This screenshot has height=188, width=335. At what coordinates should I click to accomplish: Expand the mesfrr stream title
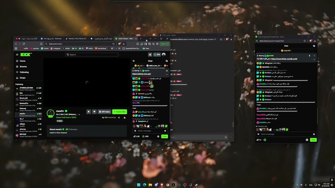pos(79,114)
